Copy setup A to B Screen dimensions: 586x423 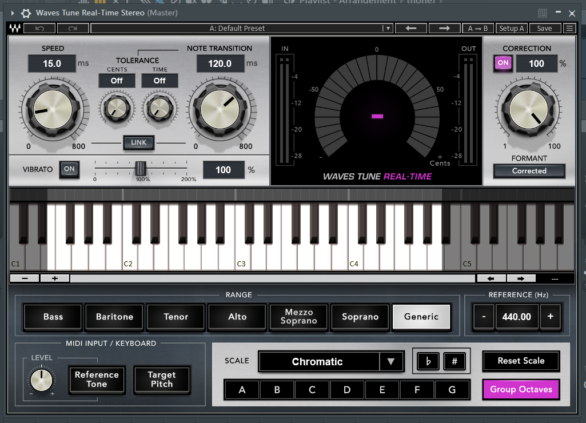(477, 29)
